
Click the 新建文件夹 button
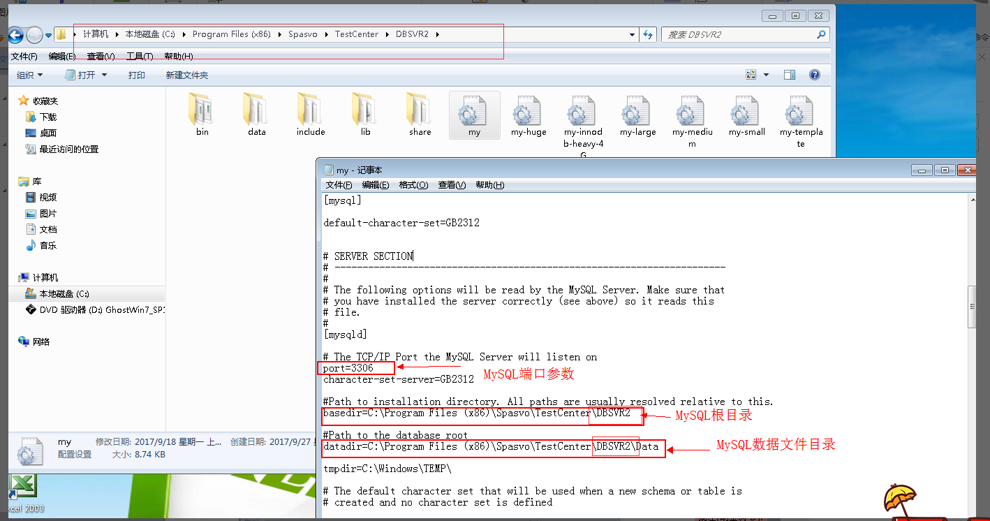coord(186,75)
